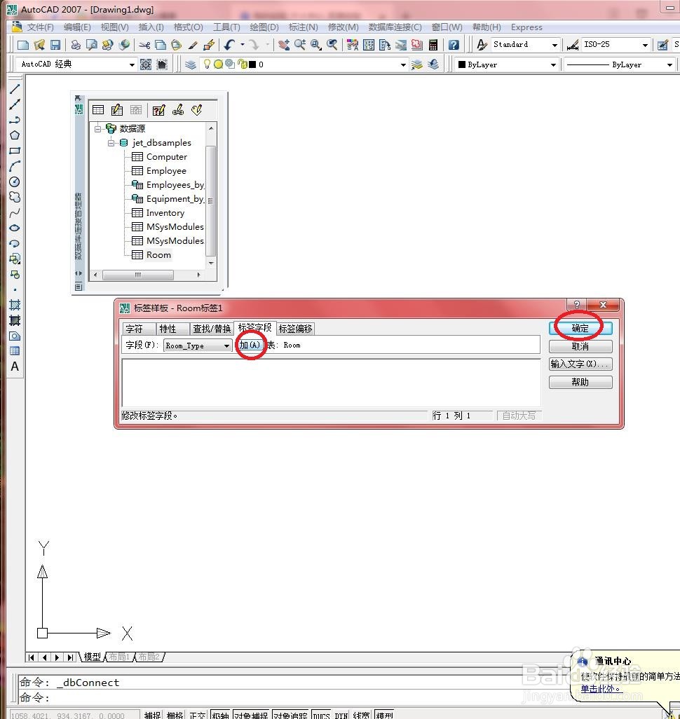This screenshot has height=719, width=680.
Task: Open the 文件(F) menu
Action: 40,27
